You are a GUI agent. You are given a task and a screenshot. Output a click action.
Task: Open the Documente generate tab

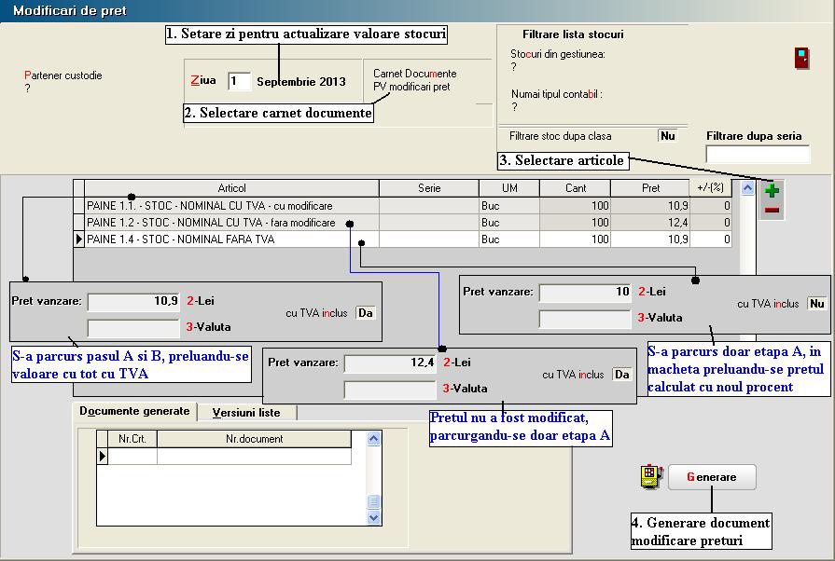pos(134,411)
